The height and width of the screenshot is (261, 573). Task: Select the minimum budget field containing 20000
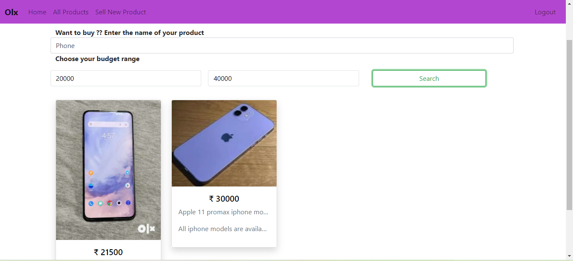tap(125, 78)
